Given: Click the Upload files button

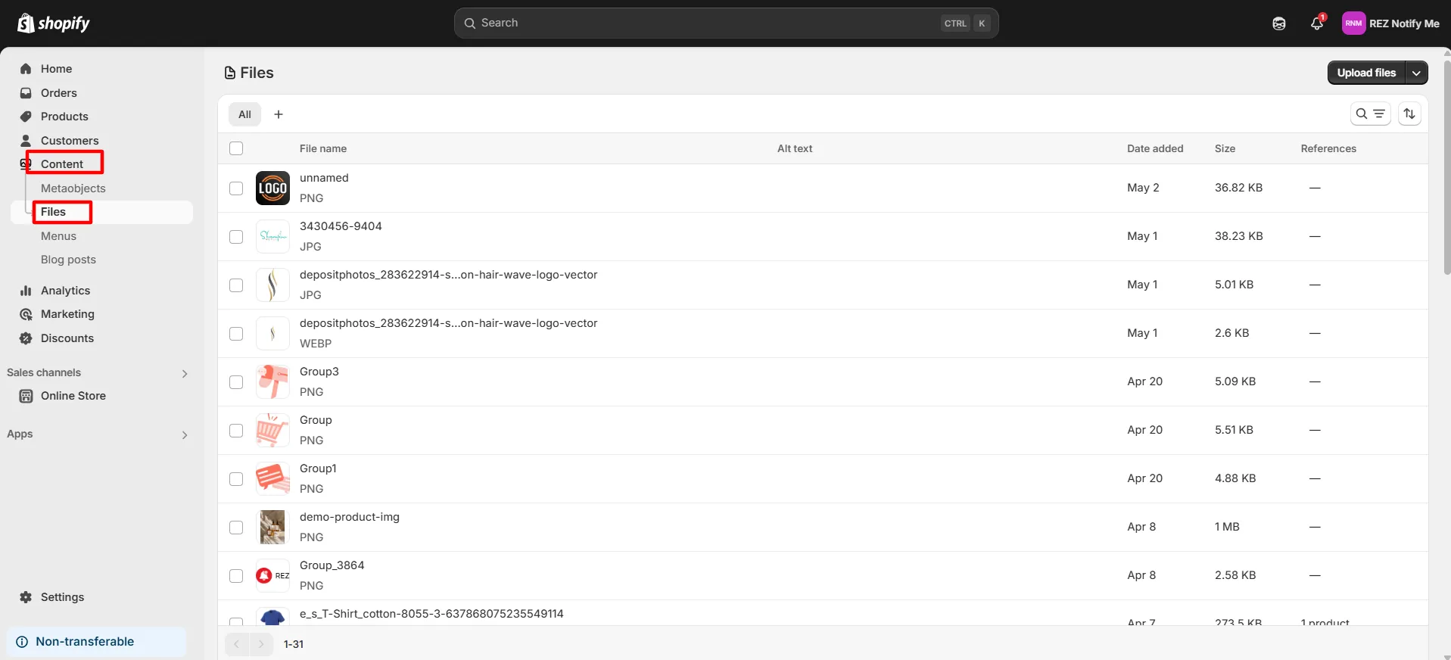Looking at the screenshot, I should click(x=1366, y=73).
